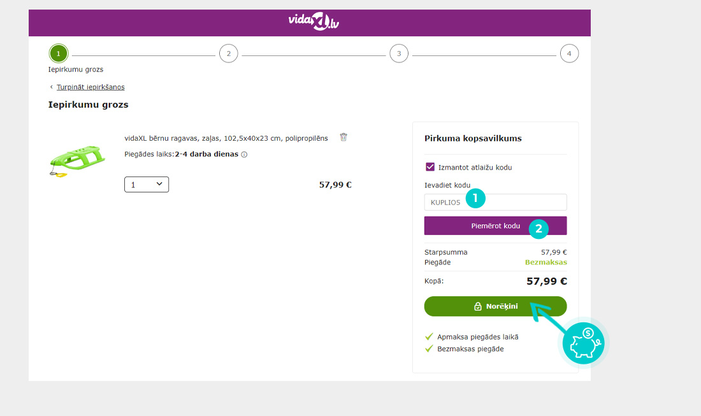This screenshot has width=701, height=416.
Task: Uncheck the Izmantot atlaižu kodu checkbox
Action: tap(430, 167)
